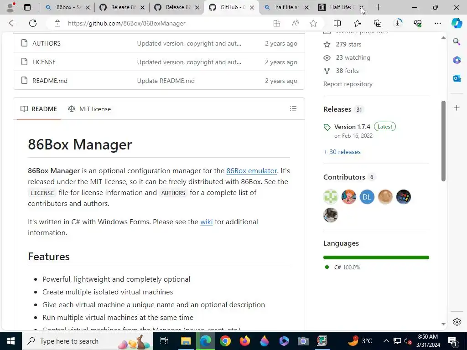Viewport: 467px width, 350px height.
Task: View 38 forks
Action: [347, 71]
